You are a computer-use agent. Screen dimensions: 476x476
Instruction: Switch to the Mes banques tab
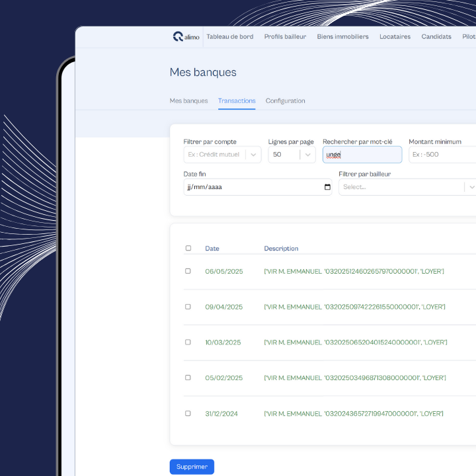tap(188, 101)
